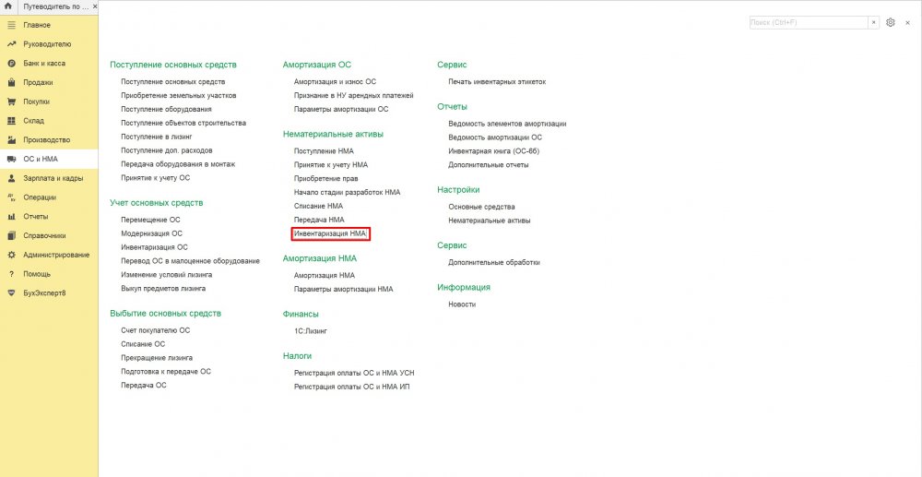Clear the search field with its X
Image resolution: width=922 pixels, height=477 pixels.
(873, 22)
